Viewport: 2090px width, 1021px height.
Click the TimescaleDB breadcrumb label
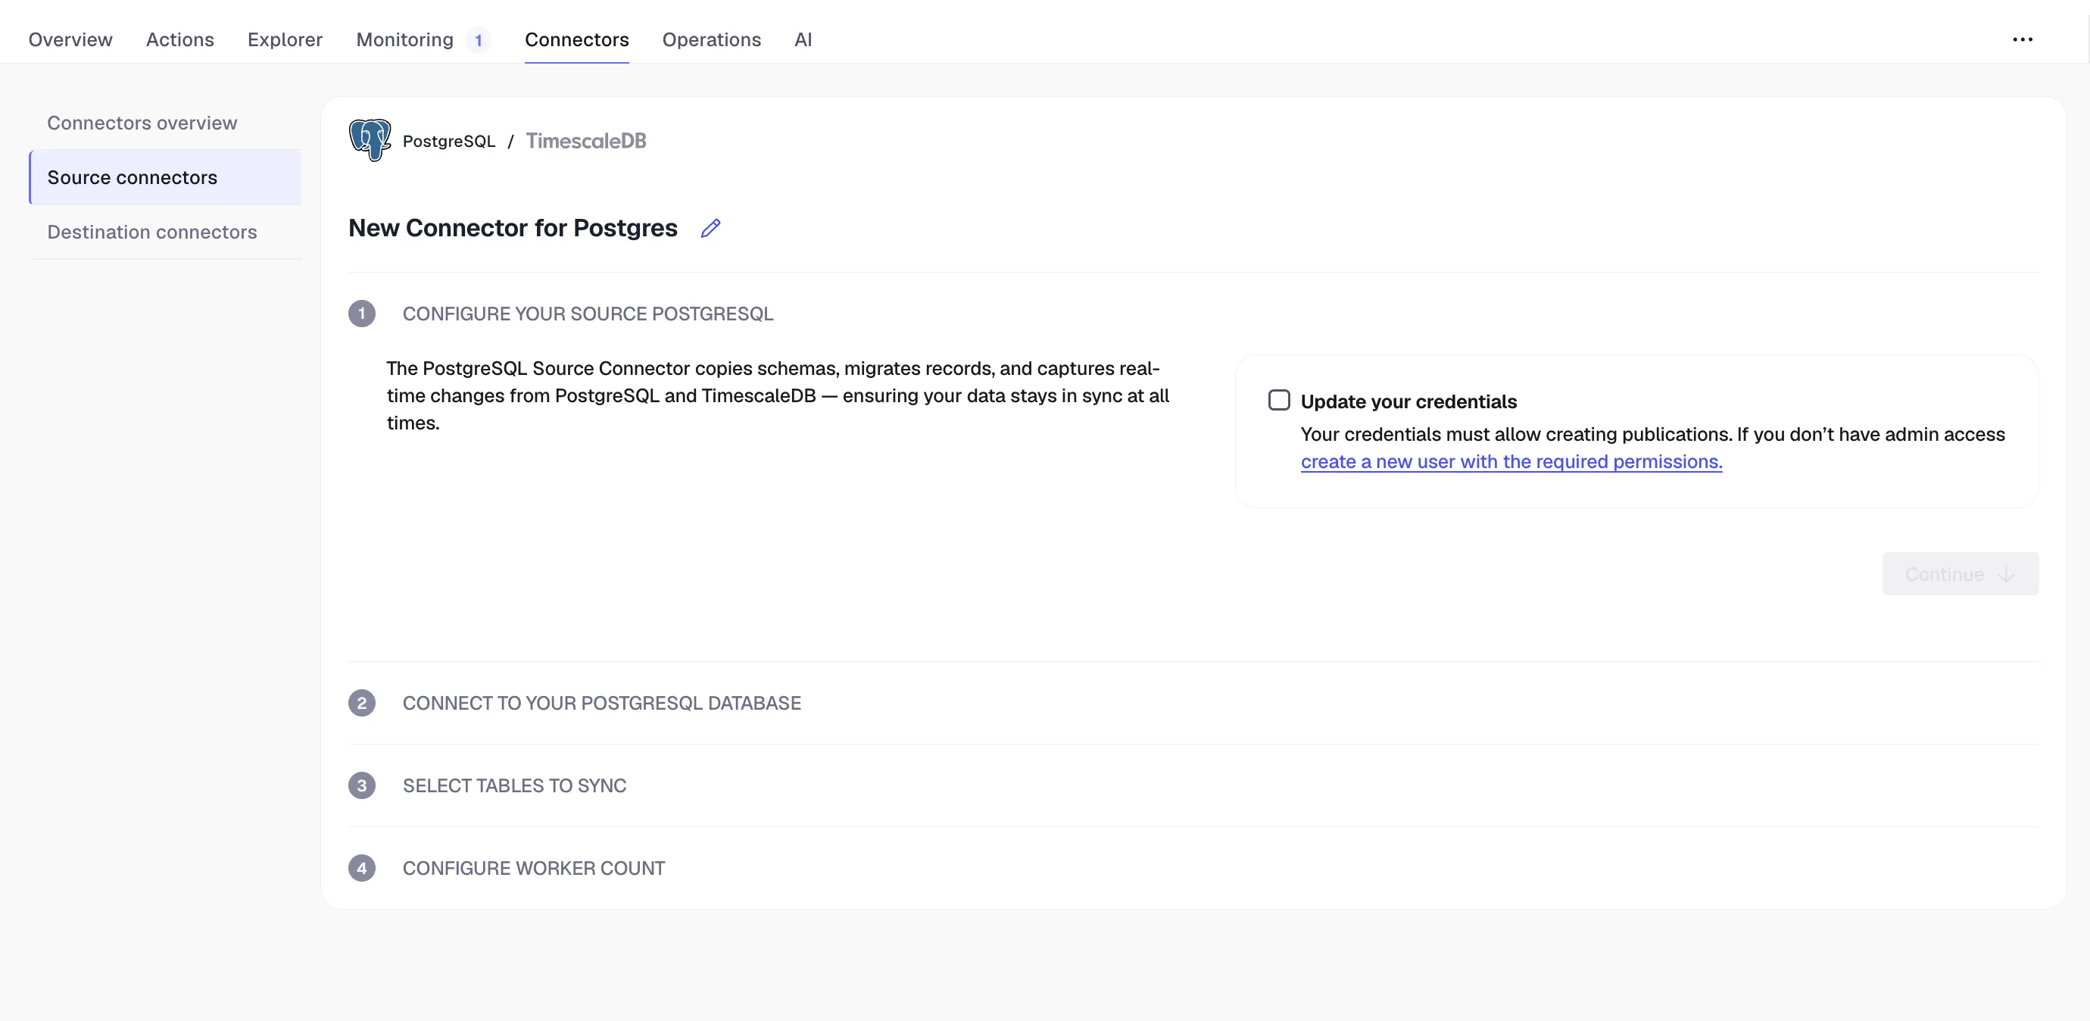586,141
